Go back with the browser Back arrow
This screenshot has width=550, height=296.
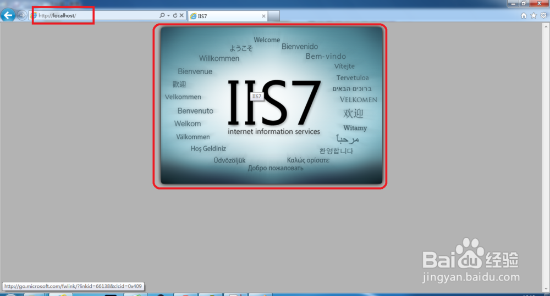[x=8, y=15]
